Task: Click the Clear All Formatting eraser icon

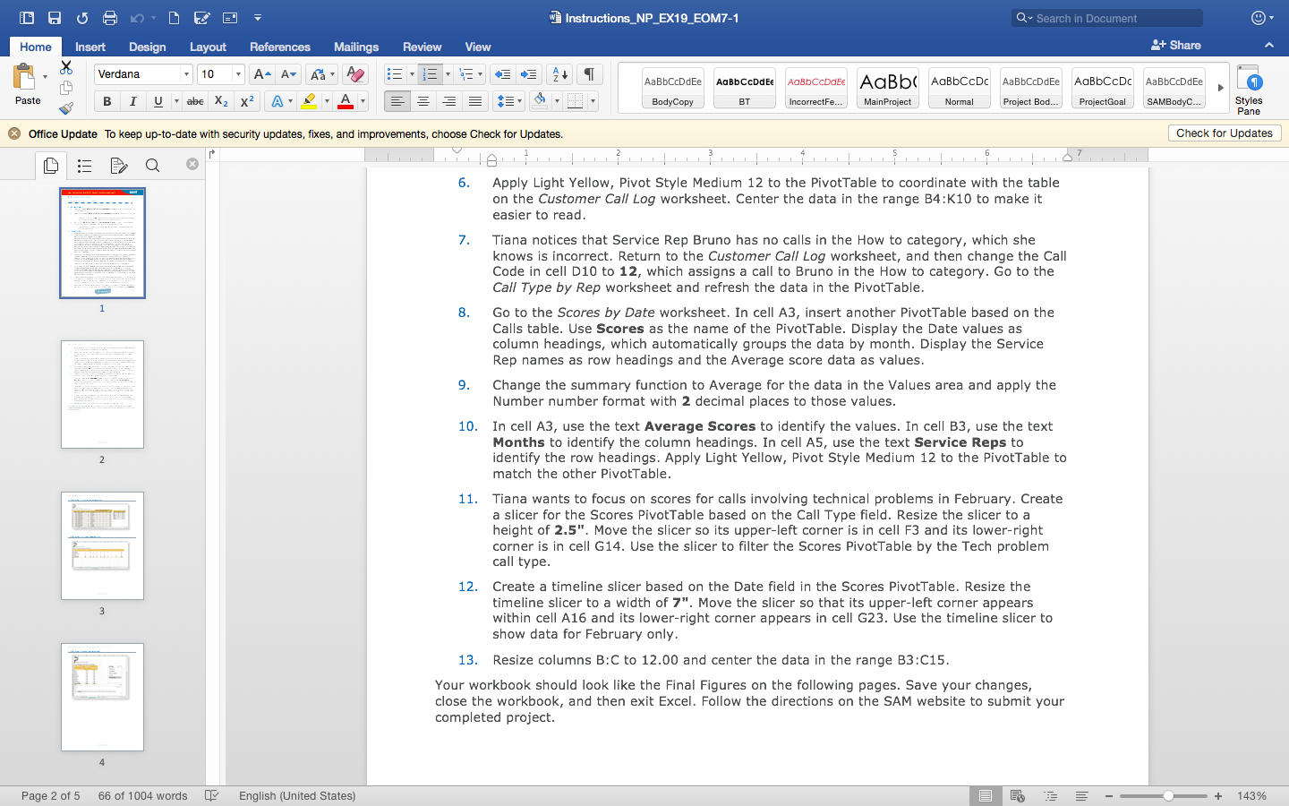Action: pos(354,74)
